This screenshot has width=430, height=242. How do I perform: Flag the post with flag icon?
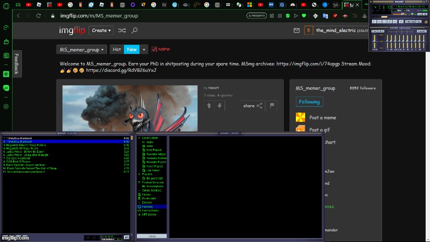272,106
